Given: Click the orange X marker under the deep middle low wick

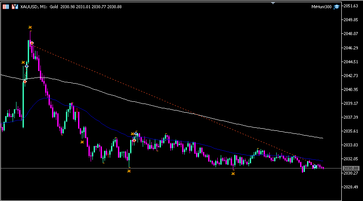Looking at the screenshot, I should point(129,171).
